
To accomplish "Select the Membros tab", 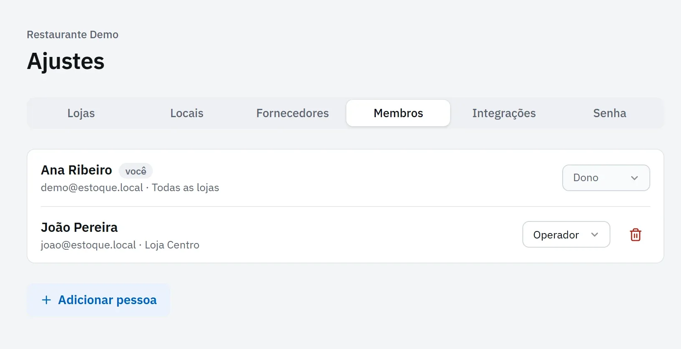I will [x=398, y=113].
